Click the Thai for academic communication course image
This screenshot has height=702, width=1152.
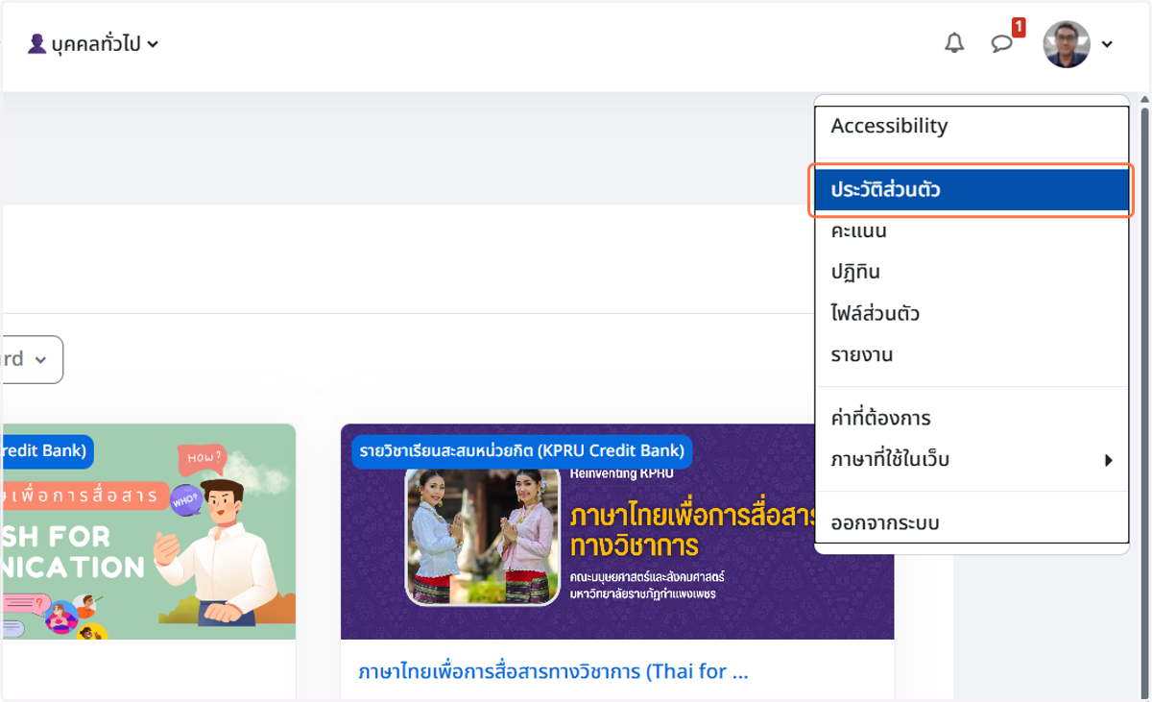click(617, 532)
